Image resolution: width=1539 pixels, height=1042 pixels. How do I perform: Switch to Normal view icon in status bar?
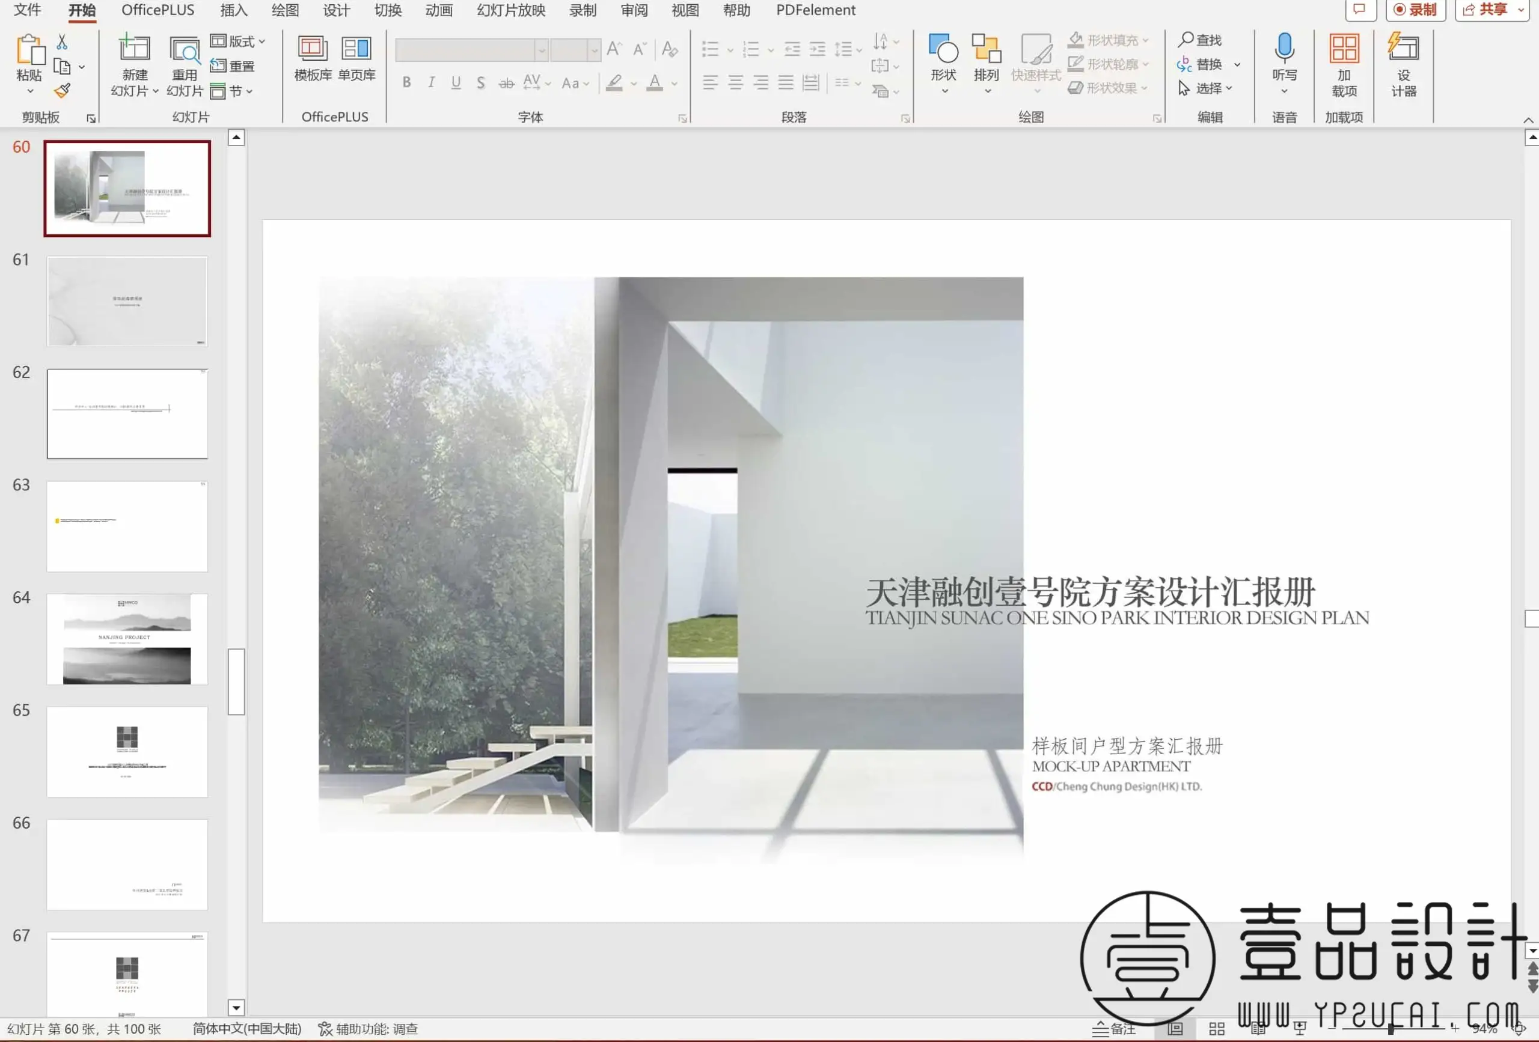1175,1028
